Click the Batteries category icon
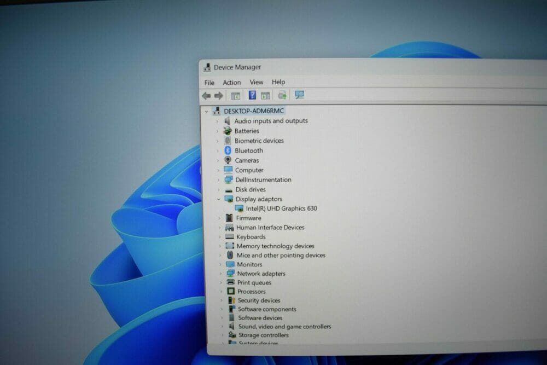This screenshot has height=365, width=547. coord(228,131)
